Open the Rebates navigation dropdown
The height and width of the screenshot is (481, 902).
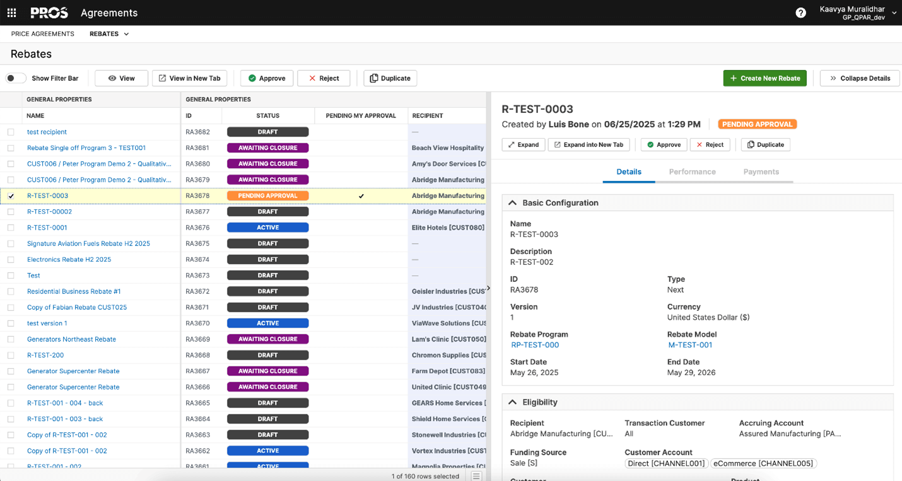click(x=109, y=34)
